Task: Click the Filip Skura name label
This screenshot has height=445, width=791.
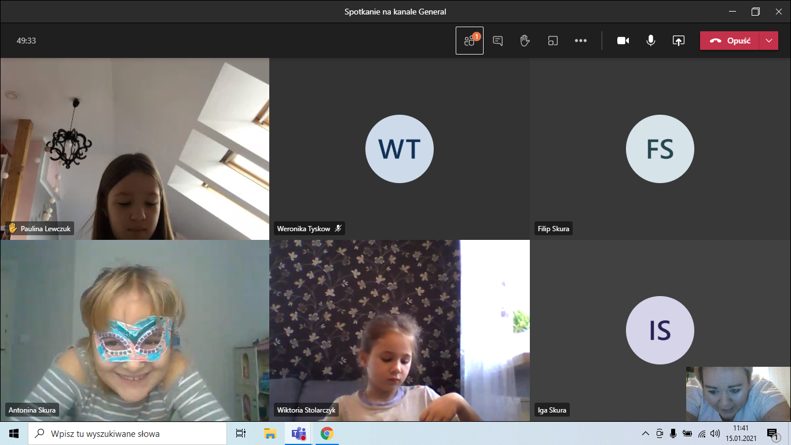Action: point(553,229)
